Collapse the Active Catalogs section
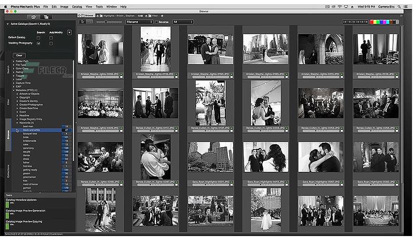Screen dimensions: 413x239 (x=7, y=24)
